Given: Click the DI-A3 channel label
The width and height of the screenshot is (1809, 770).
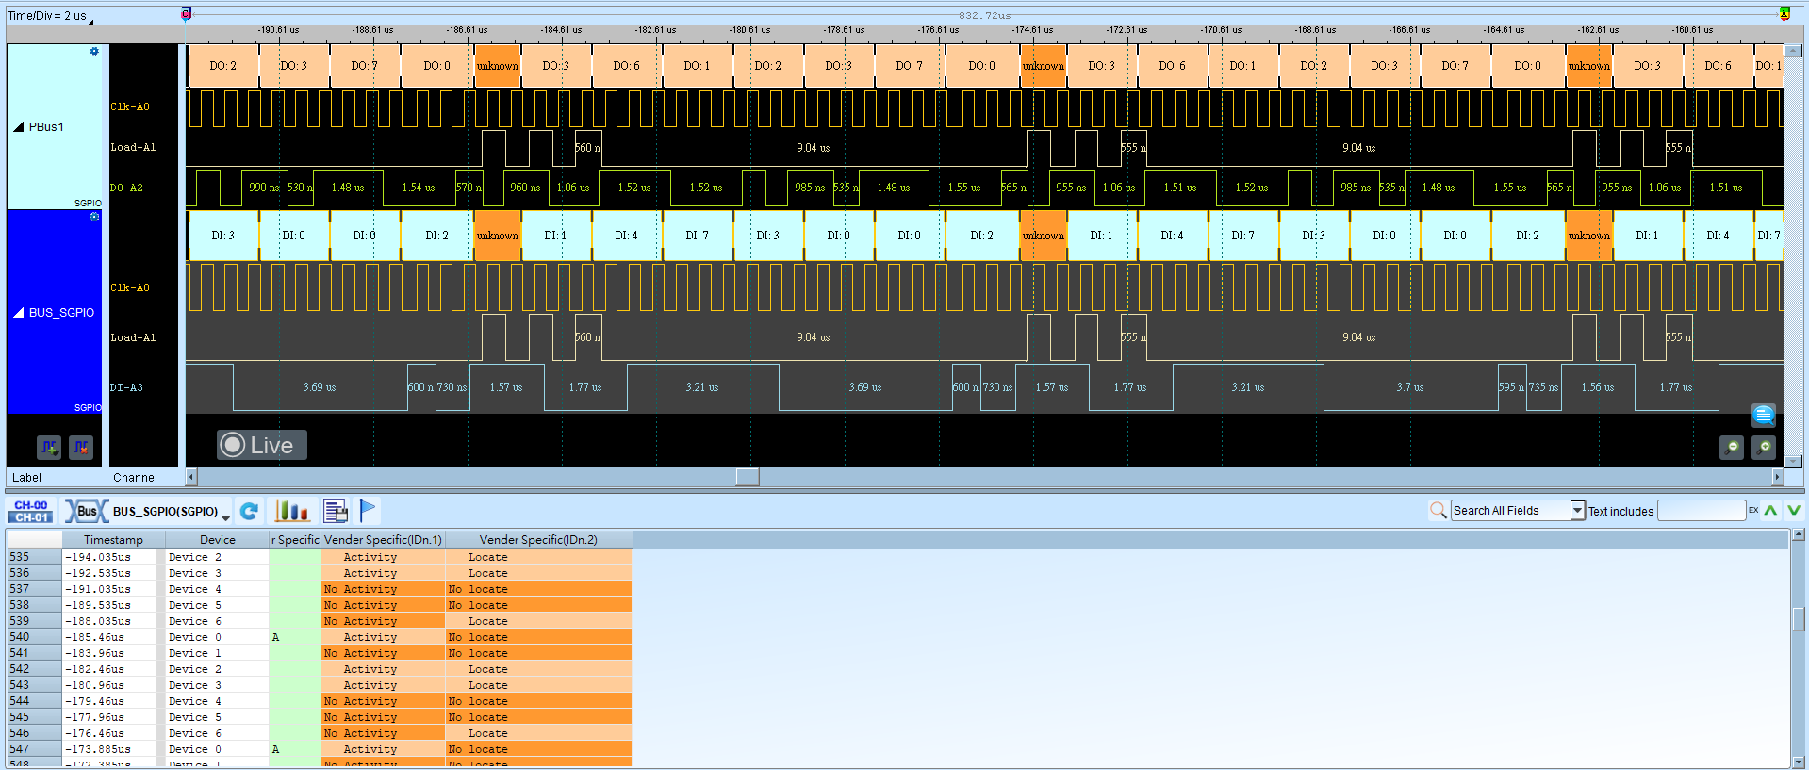Looking at the screenshot, I should tap(126, 387).
